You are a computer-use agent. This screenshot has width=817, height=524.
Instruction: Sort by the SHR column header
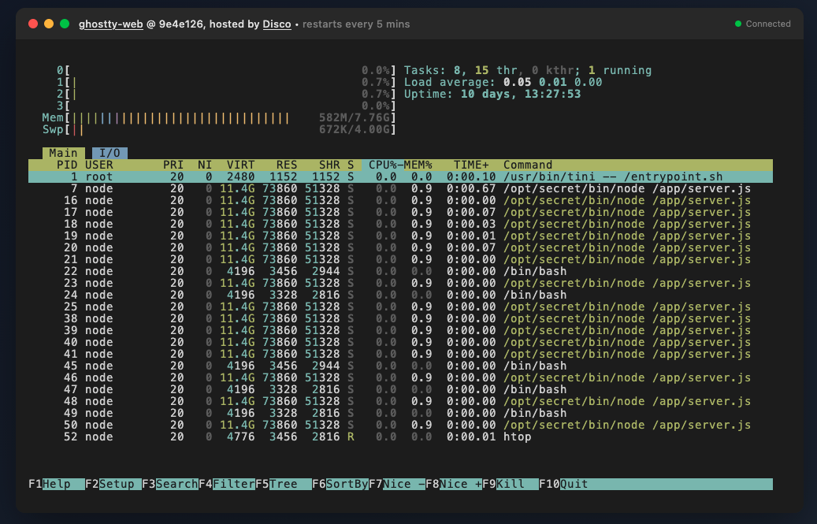click(329, 165)
